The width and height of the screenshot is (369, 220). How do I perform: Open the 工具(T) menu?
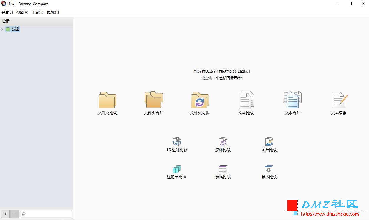click(37, 12)
